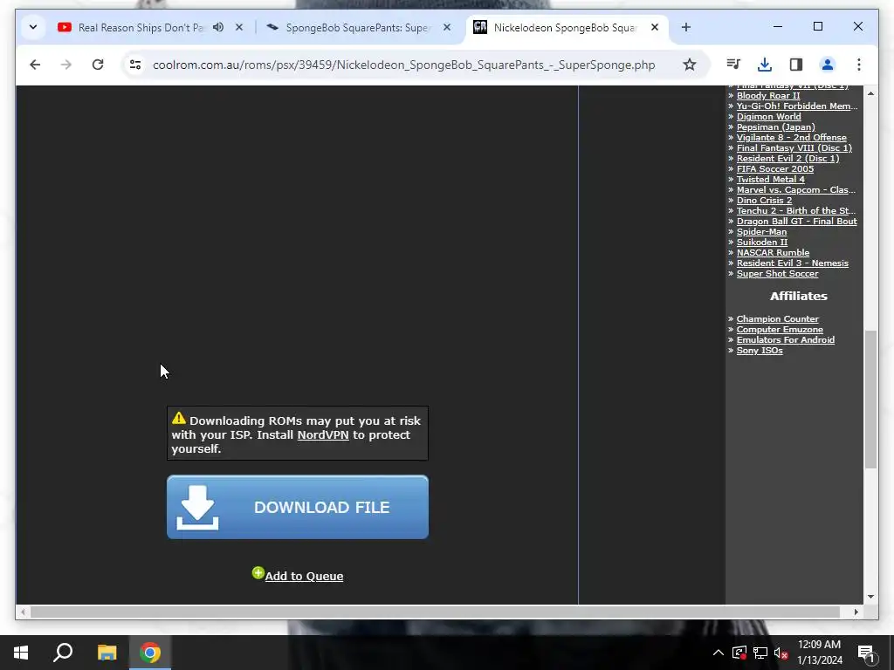
Task: Click the coolrom.com.au URL address field
Action: tap(403, 65)
